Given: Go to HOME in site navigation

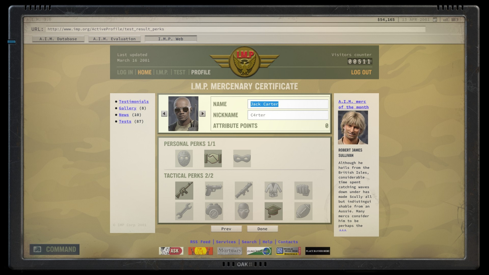Looking at the screenshot, I should [x=144, y=72].
